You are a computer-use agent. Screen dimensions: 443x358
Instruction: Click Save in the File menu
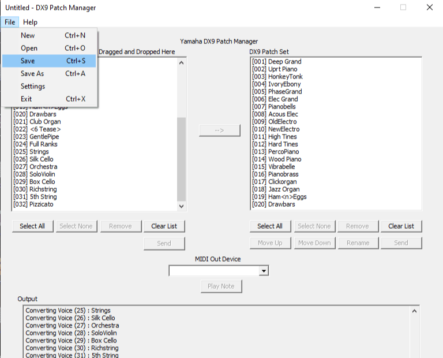pos(28,61)
